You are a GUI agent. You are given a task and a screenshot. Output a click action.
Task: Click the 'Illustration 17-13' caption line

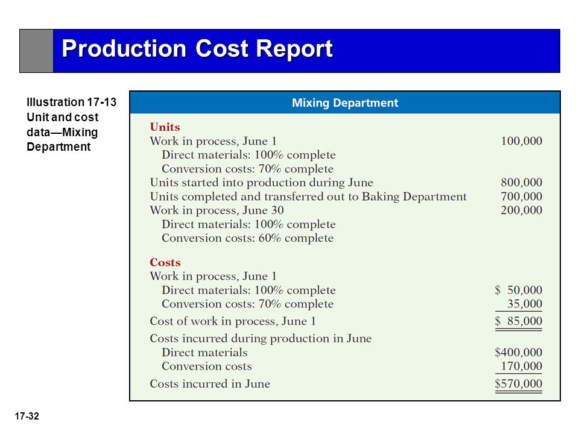[x=71, y=102]
